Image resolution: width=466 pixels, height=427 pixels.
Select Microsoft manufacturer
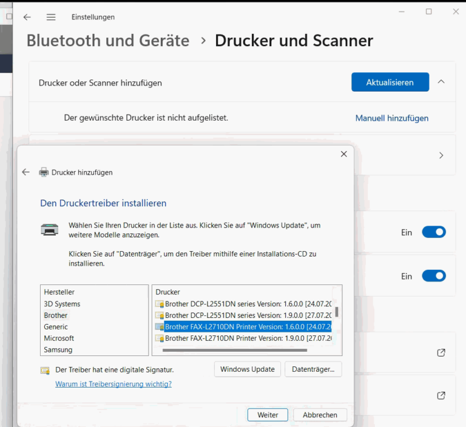(x=59, y=338)
